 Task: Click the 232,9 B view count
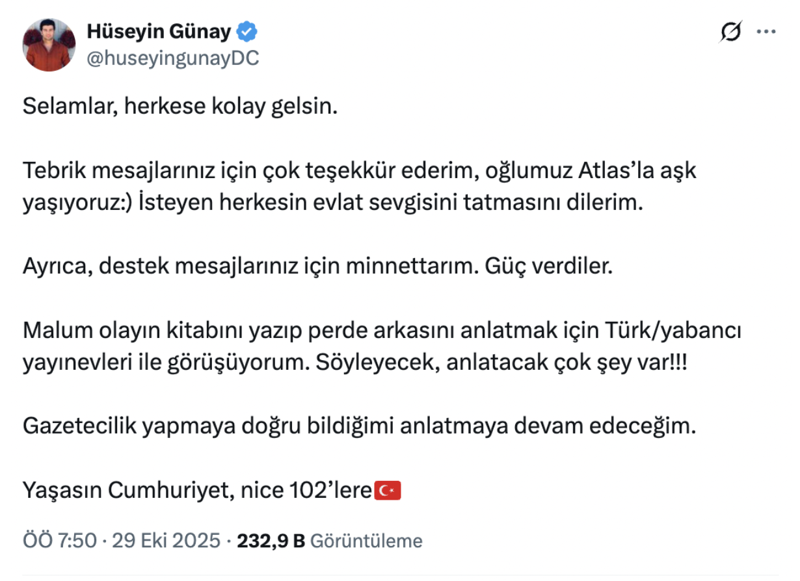pyautogui.click(x=271, y=541)
